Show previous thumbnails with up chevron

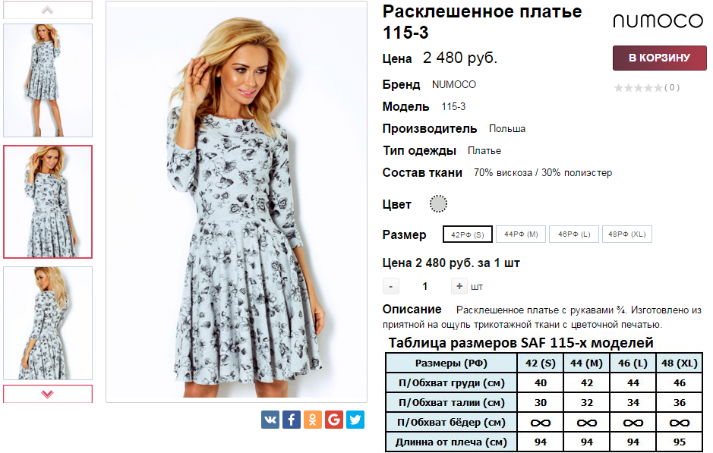coord(48,10)
